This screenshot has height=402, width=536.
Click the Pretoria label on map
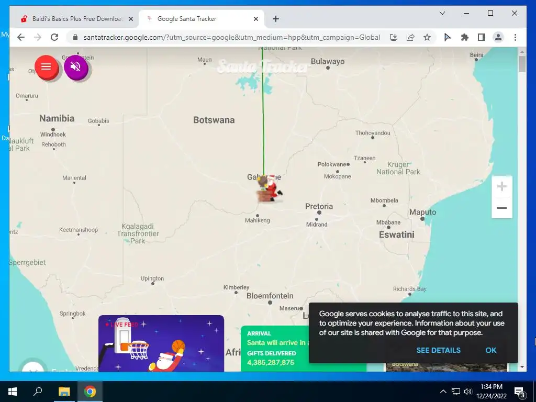(x=319, y=206)
